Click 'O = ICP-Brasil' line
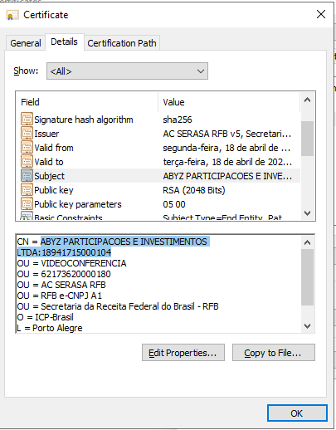Image resolution: width=336 pixels, height=430 pixels. pyautogui.click(x=46, y=317)
